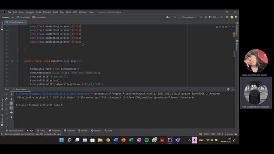Clear console output with trash icon
The image size is (274, 154).
(x=12, y=117)
